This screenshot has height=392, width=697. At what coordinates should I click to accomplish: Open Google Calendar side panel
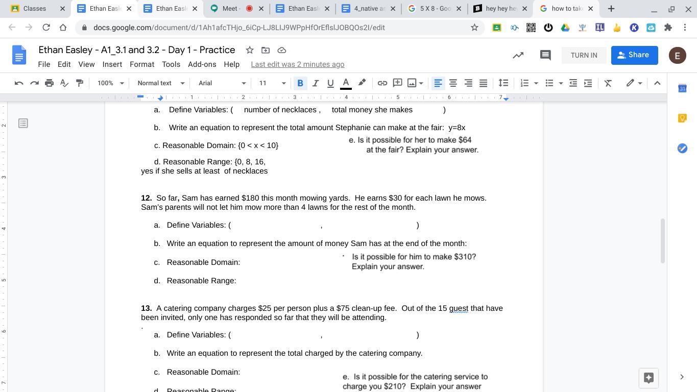(x=682, y=88)
